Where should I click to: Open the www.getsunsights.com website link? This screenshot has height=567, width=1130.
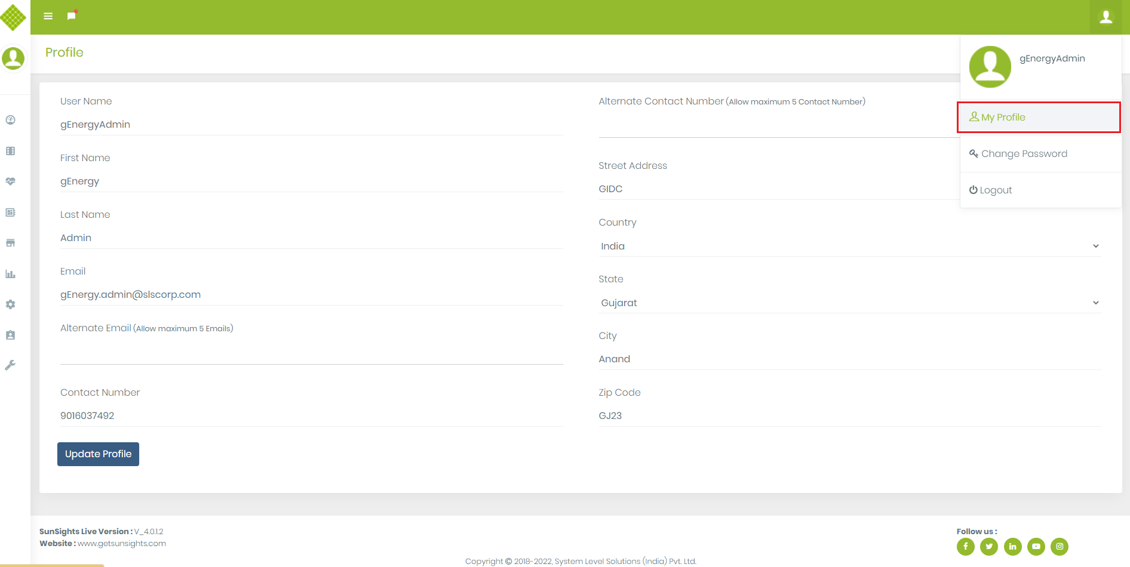point(122,544)
